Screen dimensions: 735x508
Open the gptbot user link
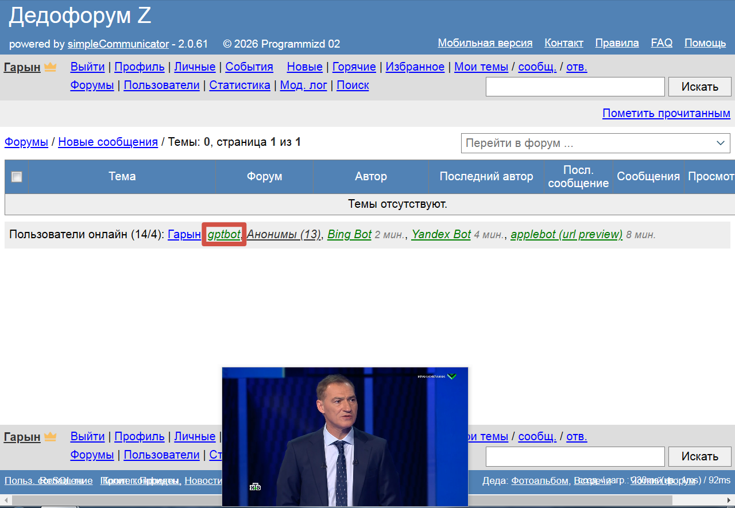pyautogui.click(x=224, y=234)
